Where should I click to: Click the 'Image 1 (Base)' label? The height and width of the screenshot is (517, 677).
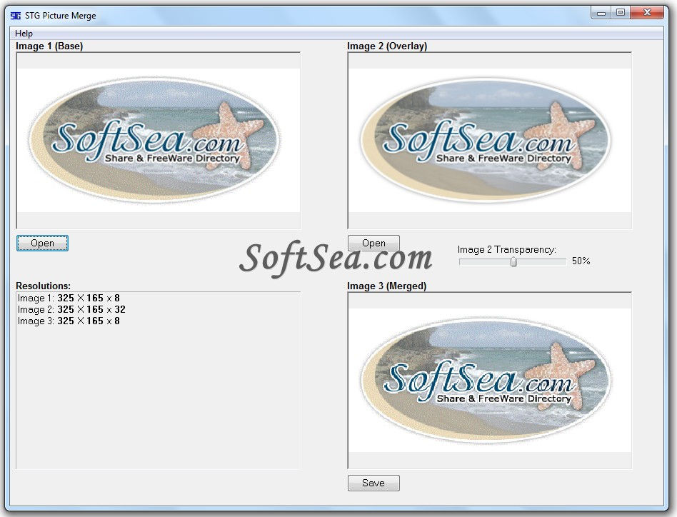click(49, 46)
